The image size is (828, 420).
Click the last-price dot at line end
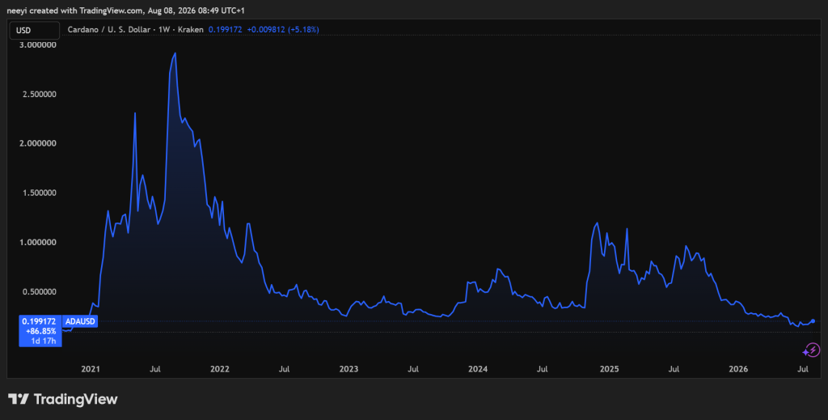click(813, 320)
